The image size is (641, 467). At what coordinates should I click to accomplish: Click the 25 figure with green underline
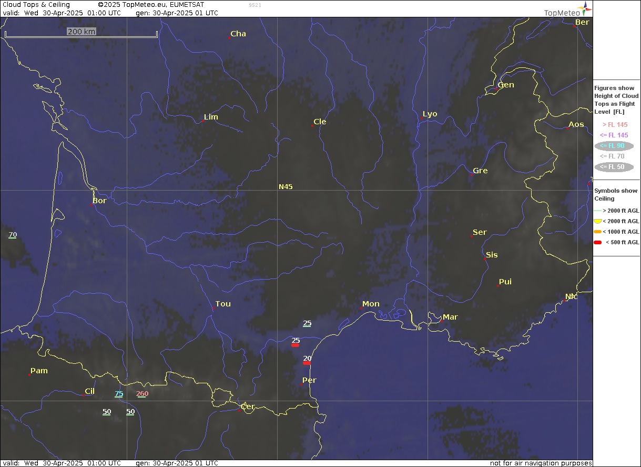point(307,324)
